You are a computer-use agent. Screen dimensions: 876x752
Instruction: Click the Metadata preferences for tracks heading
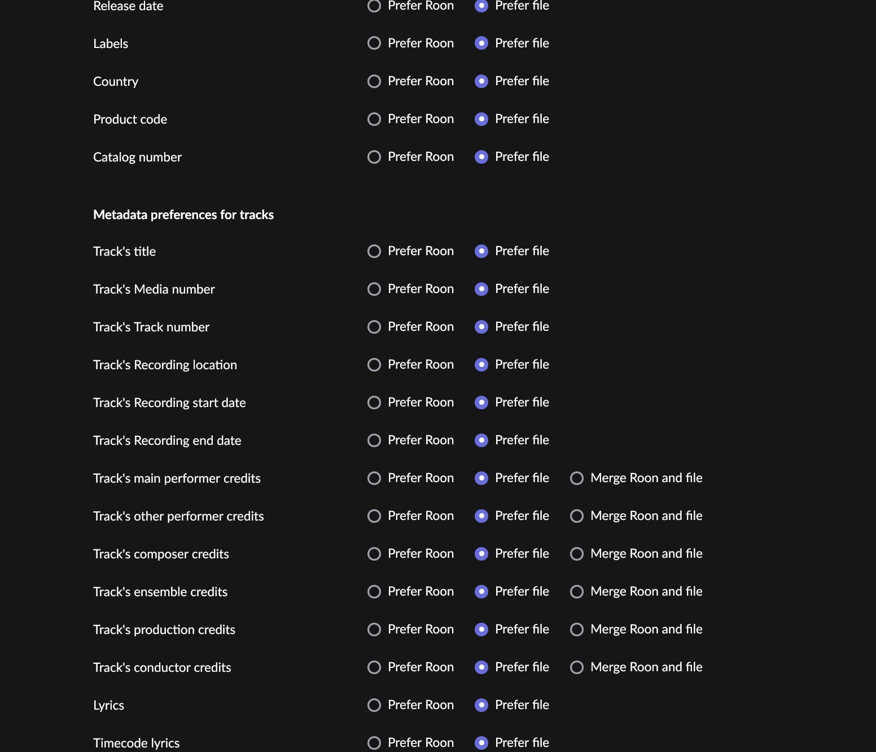click(183, 215)
